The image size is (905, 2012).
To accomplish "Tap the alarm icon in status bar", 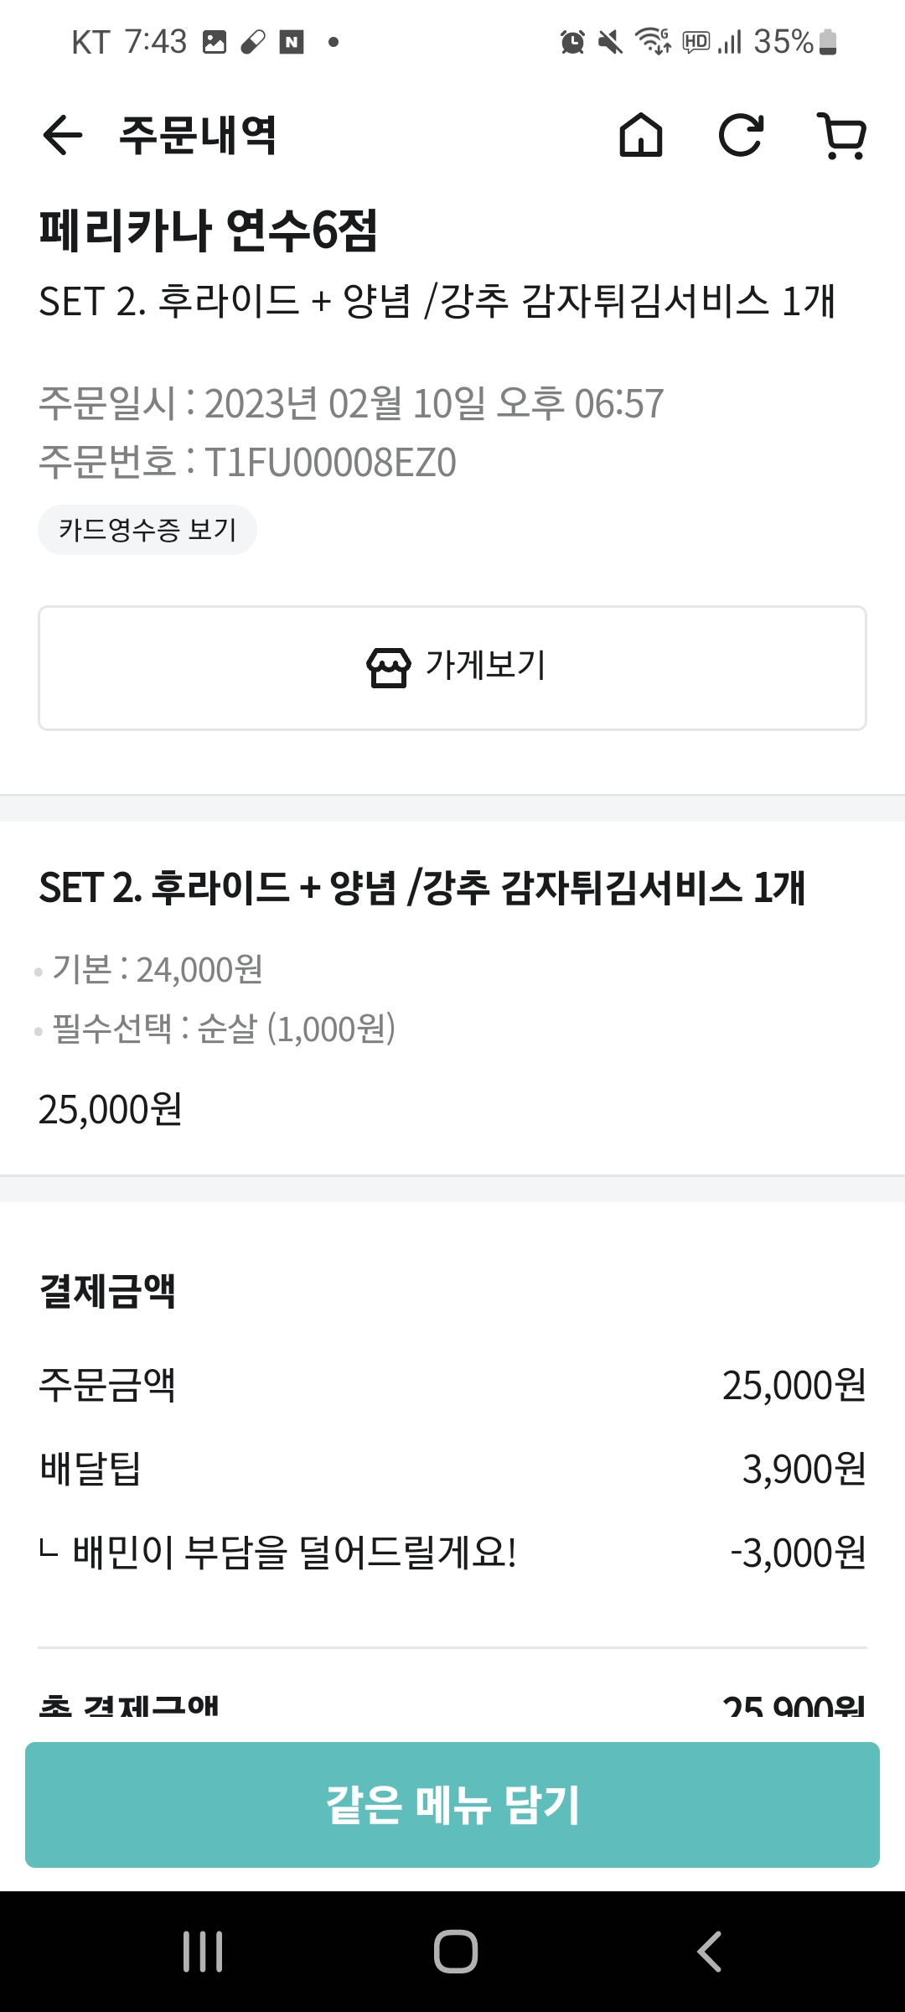I will click(572, 41).
